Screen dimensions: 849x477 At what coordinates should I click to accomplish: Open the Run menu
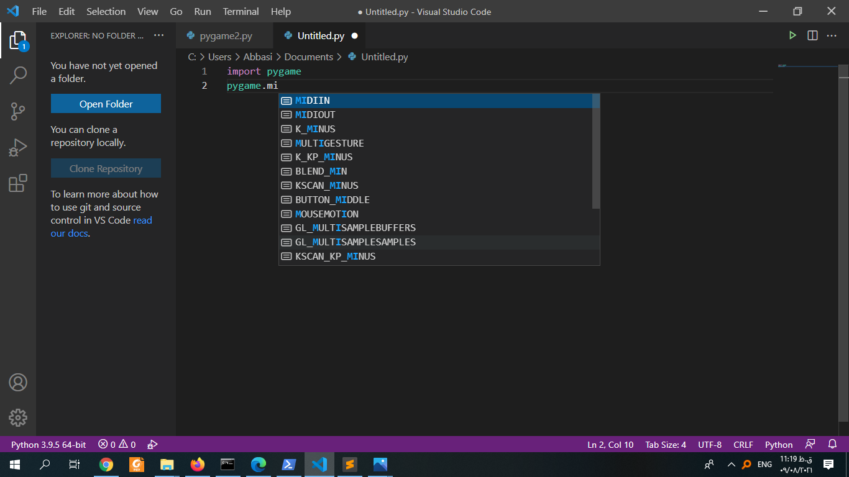[x=202, y=11]
